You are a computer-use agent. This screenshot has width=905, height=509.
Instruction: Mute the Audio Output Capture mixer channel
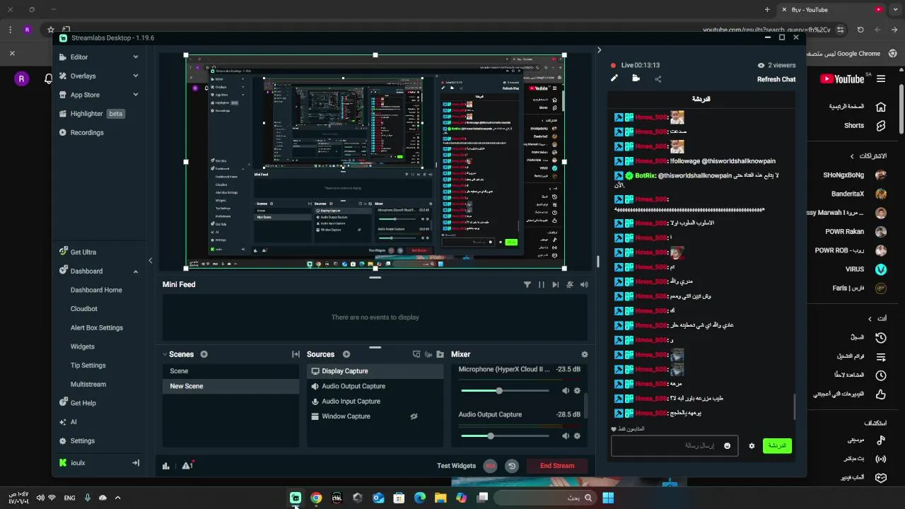point(566,436)
